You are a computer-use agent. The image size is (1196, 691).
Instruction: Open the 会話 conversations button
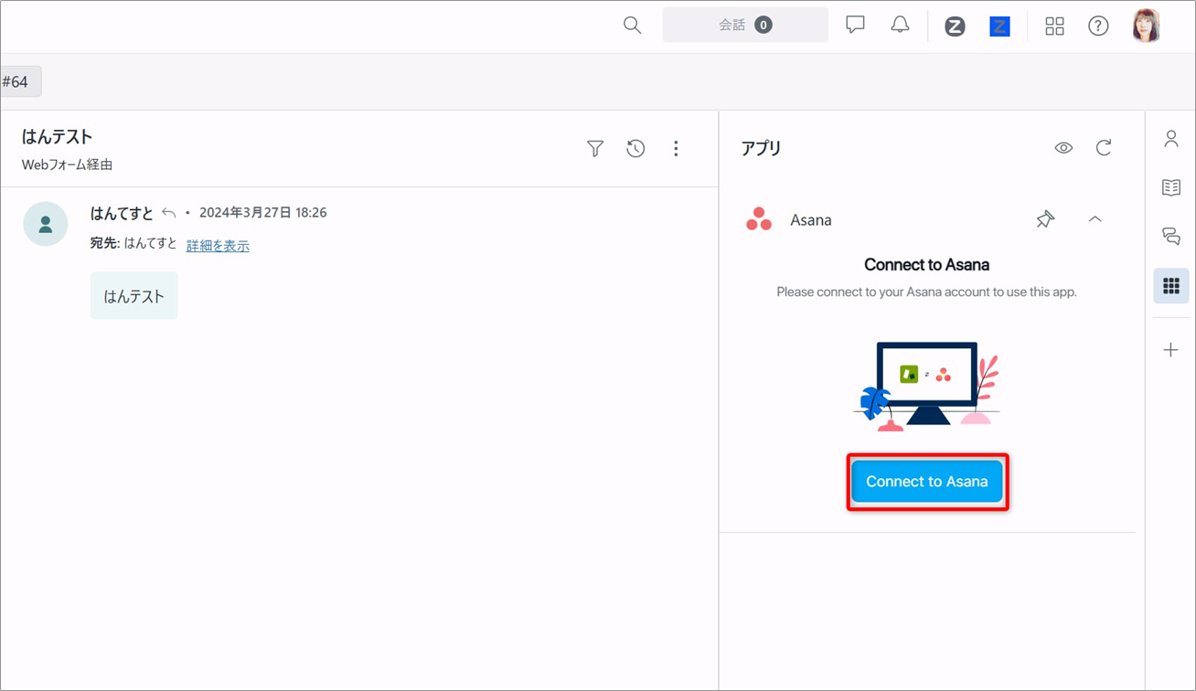click(x=744, y=26)
